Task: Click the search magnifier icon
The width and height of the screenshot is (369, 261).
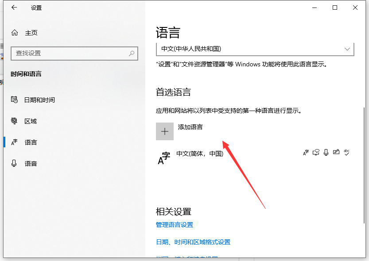Action: (x=132, y=53)
